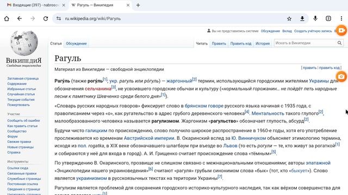Open Вклад link in user bar
The width and height of the screenshot is (348, 195).
tap(287, 31)
